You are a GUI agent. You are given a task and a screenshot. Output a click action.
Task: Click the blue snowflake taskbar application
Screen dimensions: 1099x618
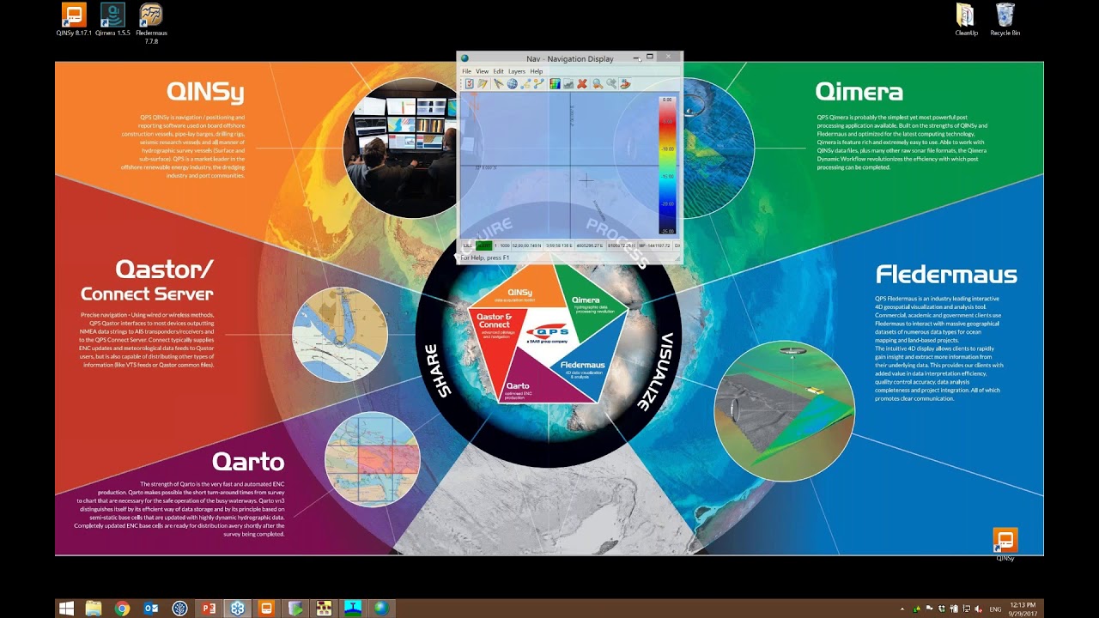tap(237, 609)
